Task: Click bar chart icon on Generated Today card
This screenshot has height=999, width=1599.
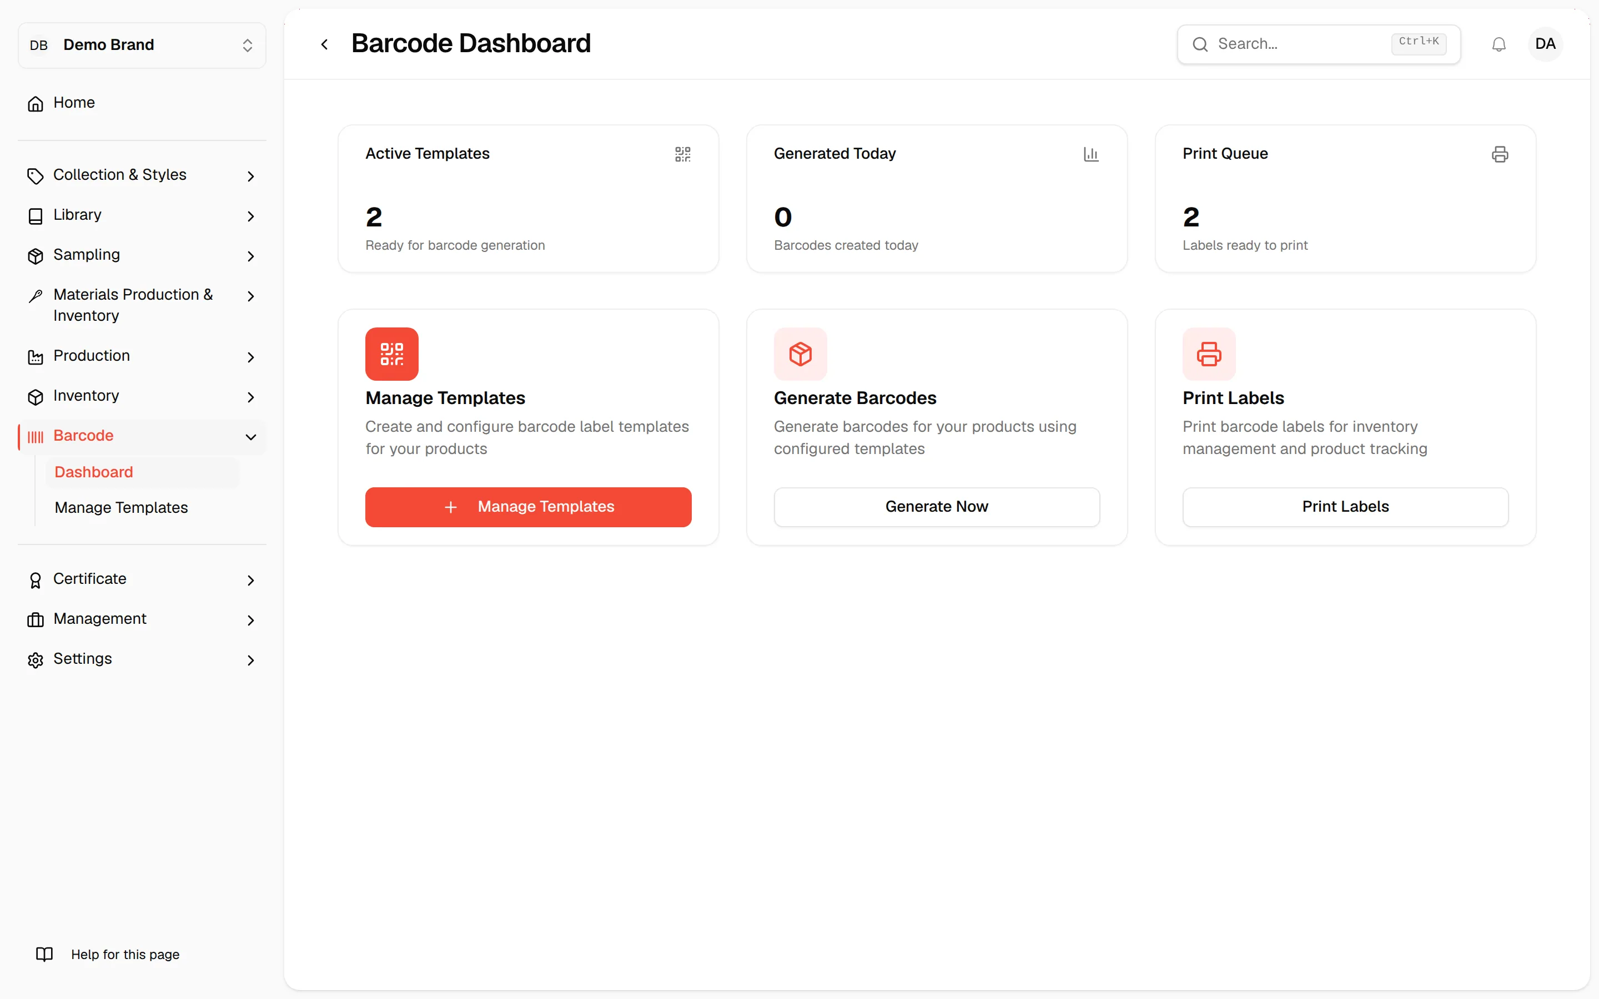Action: coord(1091,154)
